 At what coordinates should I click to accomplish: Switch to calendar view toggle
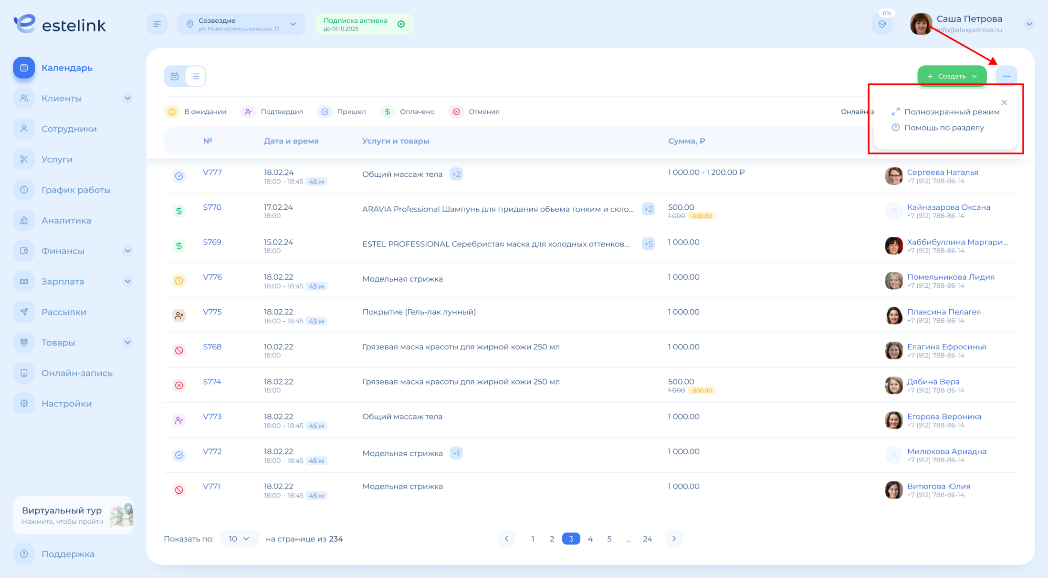coord(175,76)
